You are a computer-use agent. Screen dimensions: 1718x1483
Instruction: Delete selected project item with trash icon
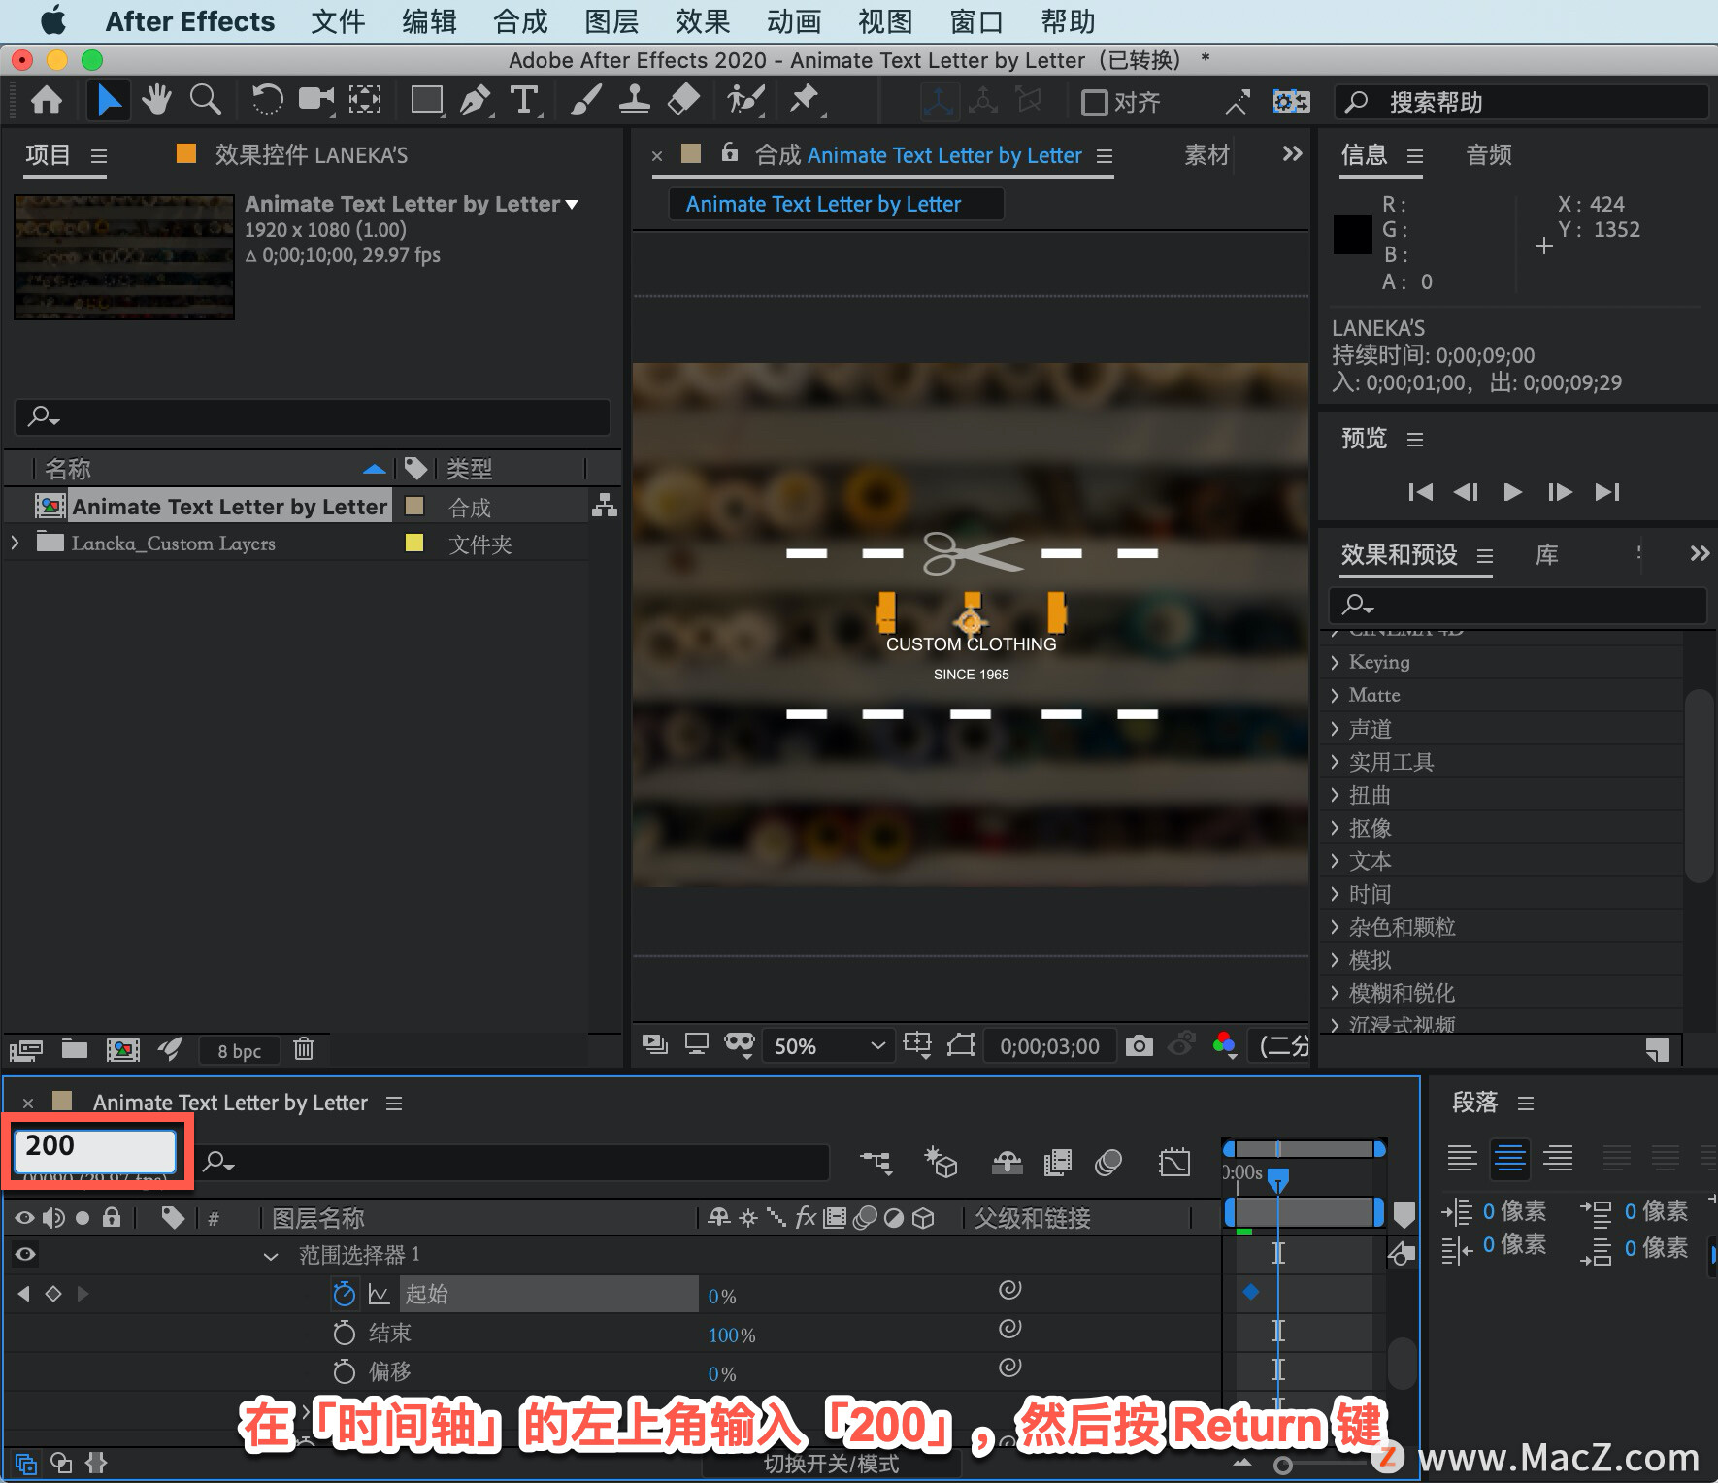[304, 1049]
